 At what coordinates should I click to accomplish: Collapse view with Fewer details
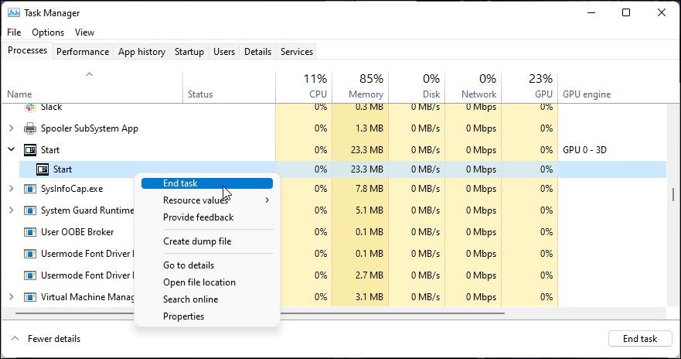point(45,339)
